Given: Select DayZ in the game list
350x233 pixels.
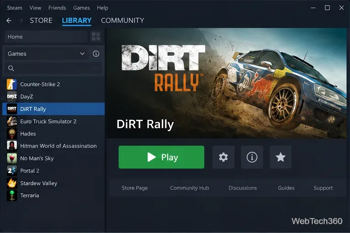Looking at the screenshot, I should (53, 97).
